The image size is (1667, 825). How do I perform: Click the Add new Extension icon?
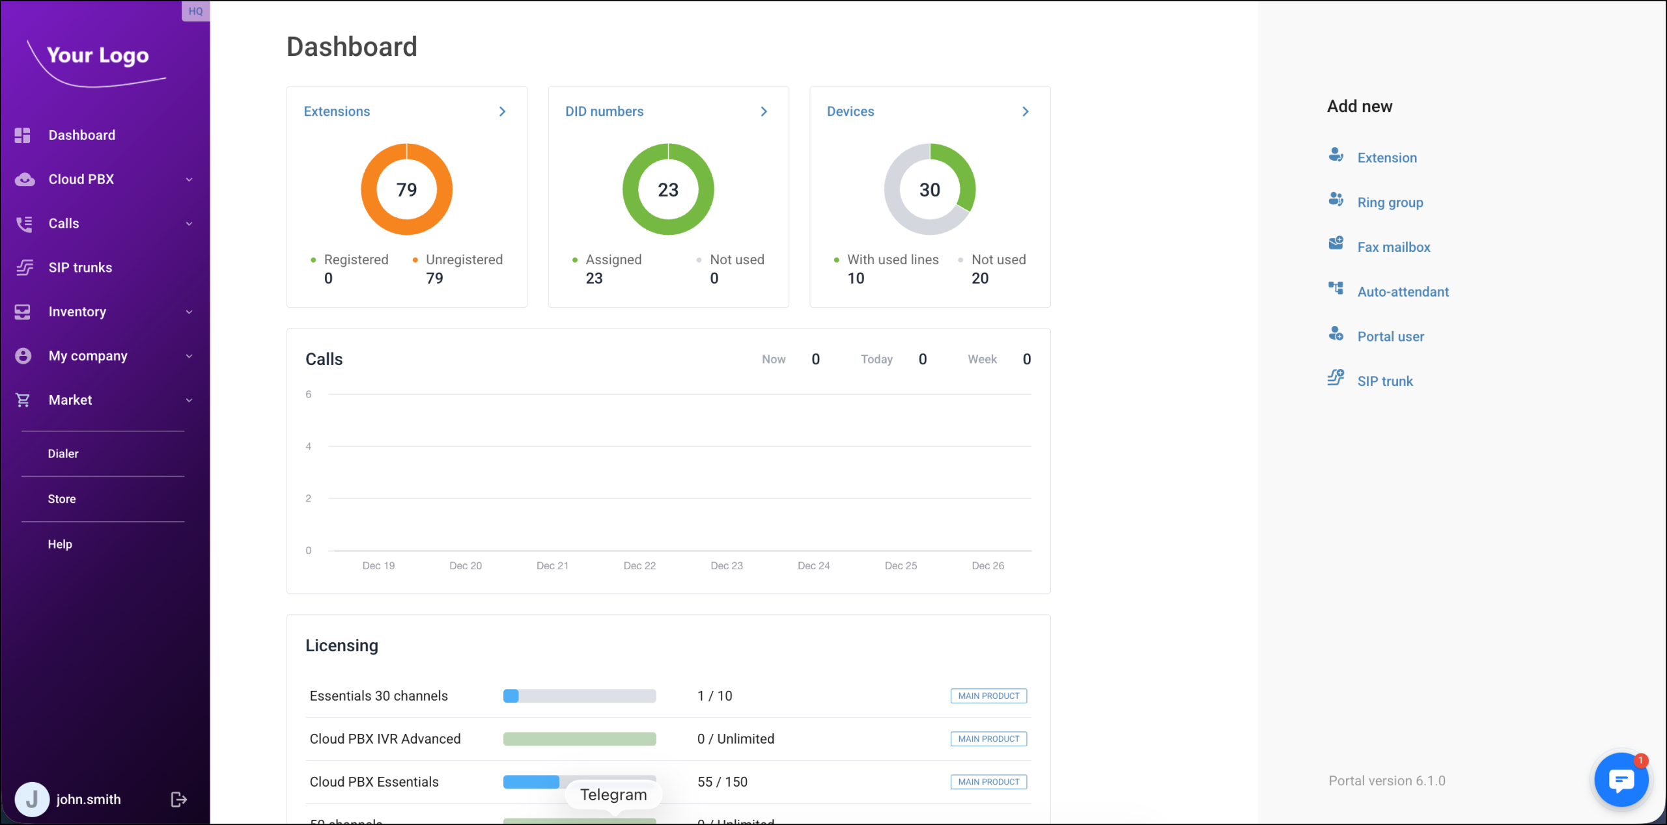pos(1336,155)
